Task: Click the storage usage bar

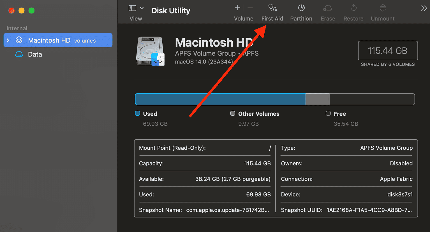Action: [x=275, y=99]
